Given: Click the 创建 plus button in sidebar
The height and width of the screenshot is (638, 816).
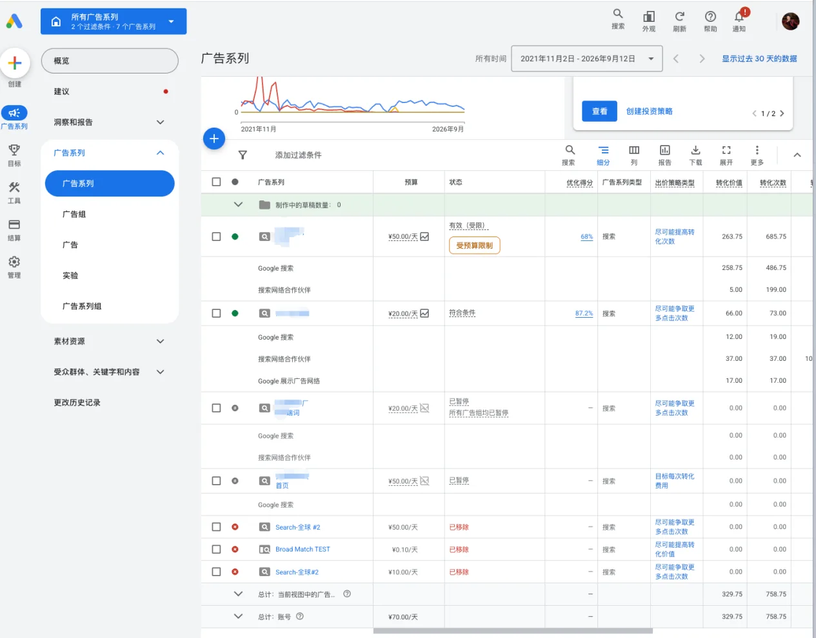Looking at the screenshot, I should click(15, 63).
